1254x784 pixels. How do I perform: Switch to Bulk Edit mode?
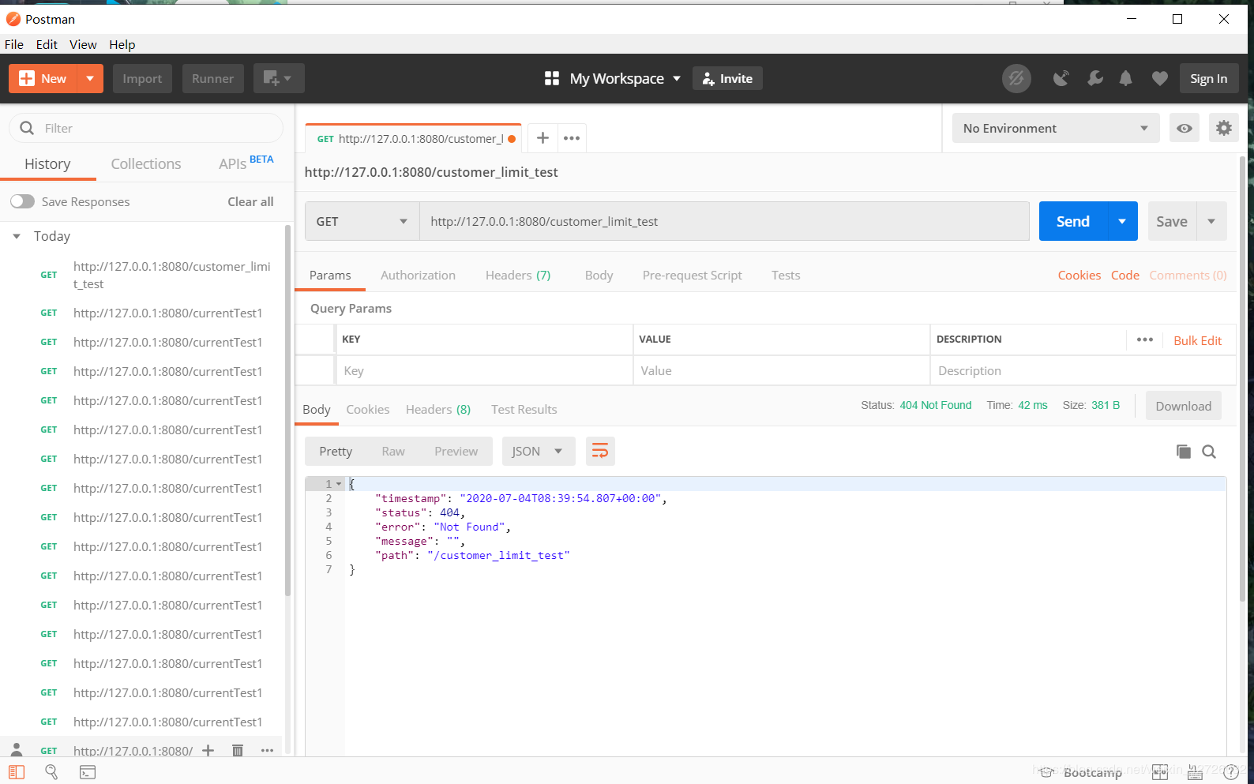1197,340
